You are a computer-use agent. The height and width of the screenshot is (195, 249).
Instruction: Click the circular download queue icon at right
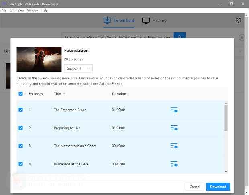(242, 37)
